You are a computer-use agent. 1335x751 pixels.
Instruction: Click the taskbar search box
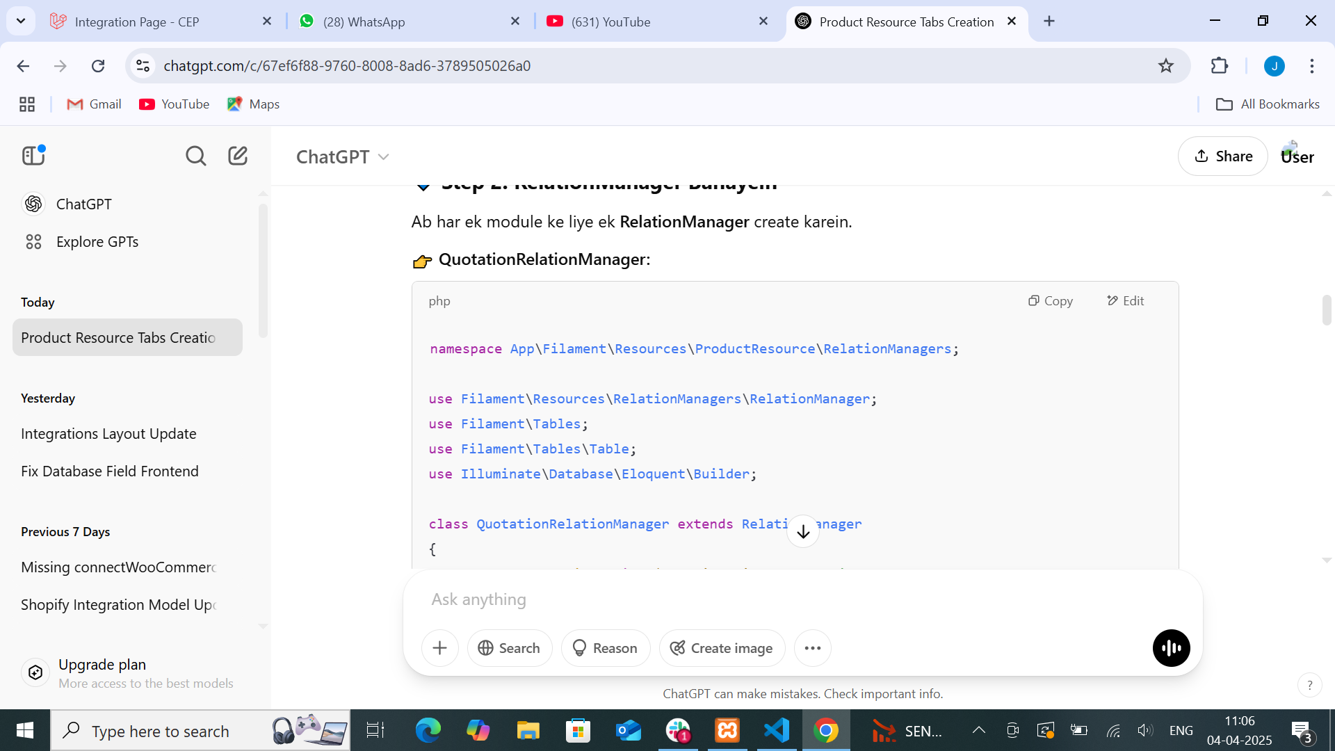pos(200,730)
